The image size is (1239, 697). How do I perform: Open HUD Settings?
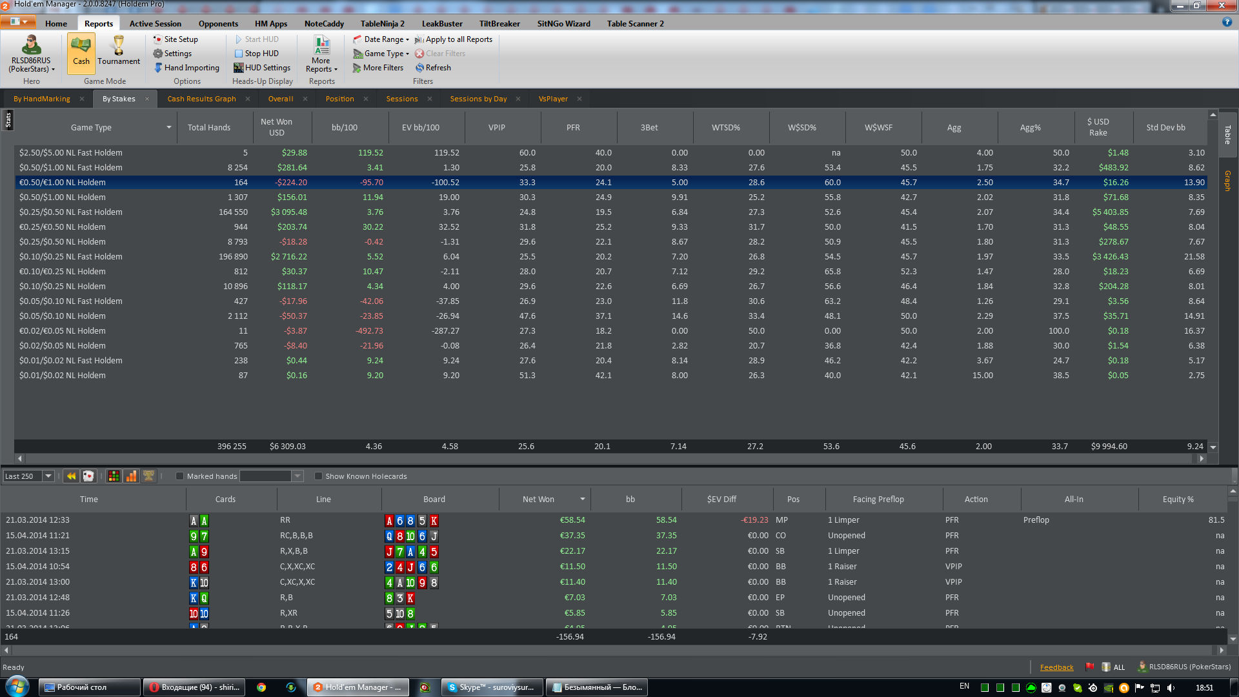tap(261, 68)
